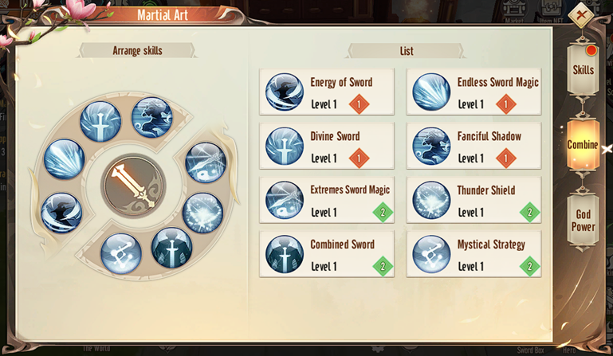Select Energy of Sword skill in list
613x356 pixels.
(327, 92)
